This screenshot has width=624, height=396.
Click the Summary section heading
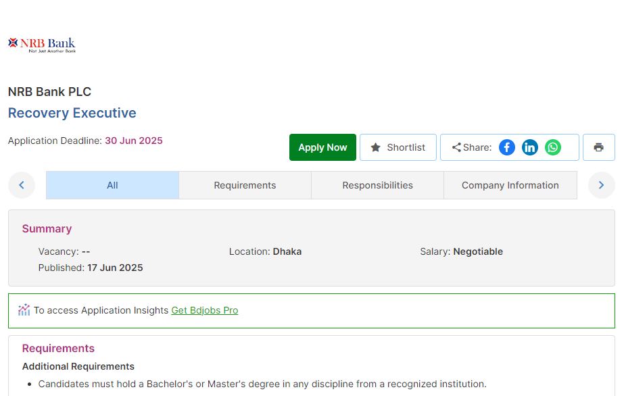[47, 228]
